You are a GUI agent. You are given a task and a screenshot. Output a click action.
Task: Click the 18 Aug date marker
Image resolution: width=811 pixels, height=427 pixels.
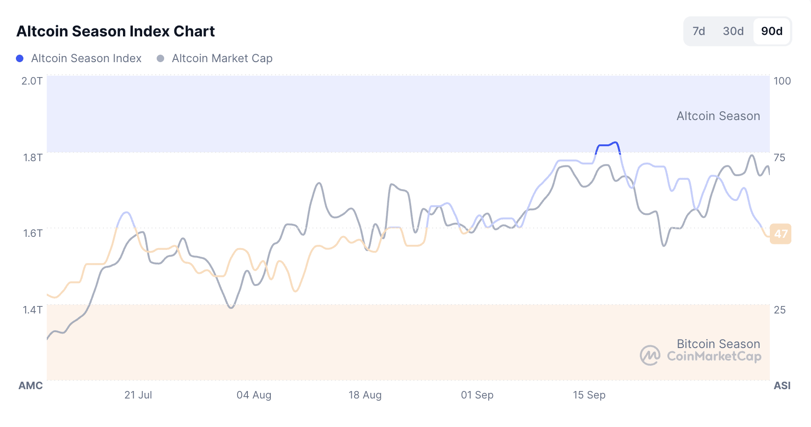pyautogui.click(x=365, y=395)
